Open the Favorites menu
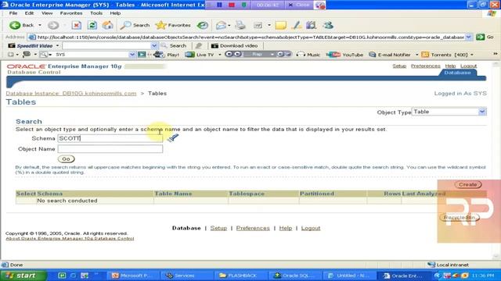 point(71,13)
